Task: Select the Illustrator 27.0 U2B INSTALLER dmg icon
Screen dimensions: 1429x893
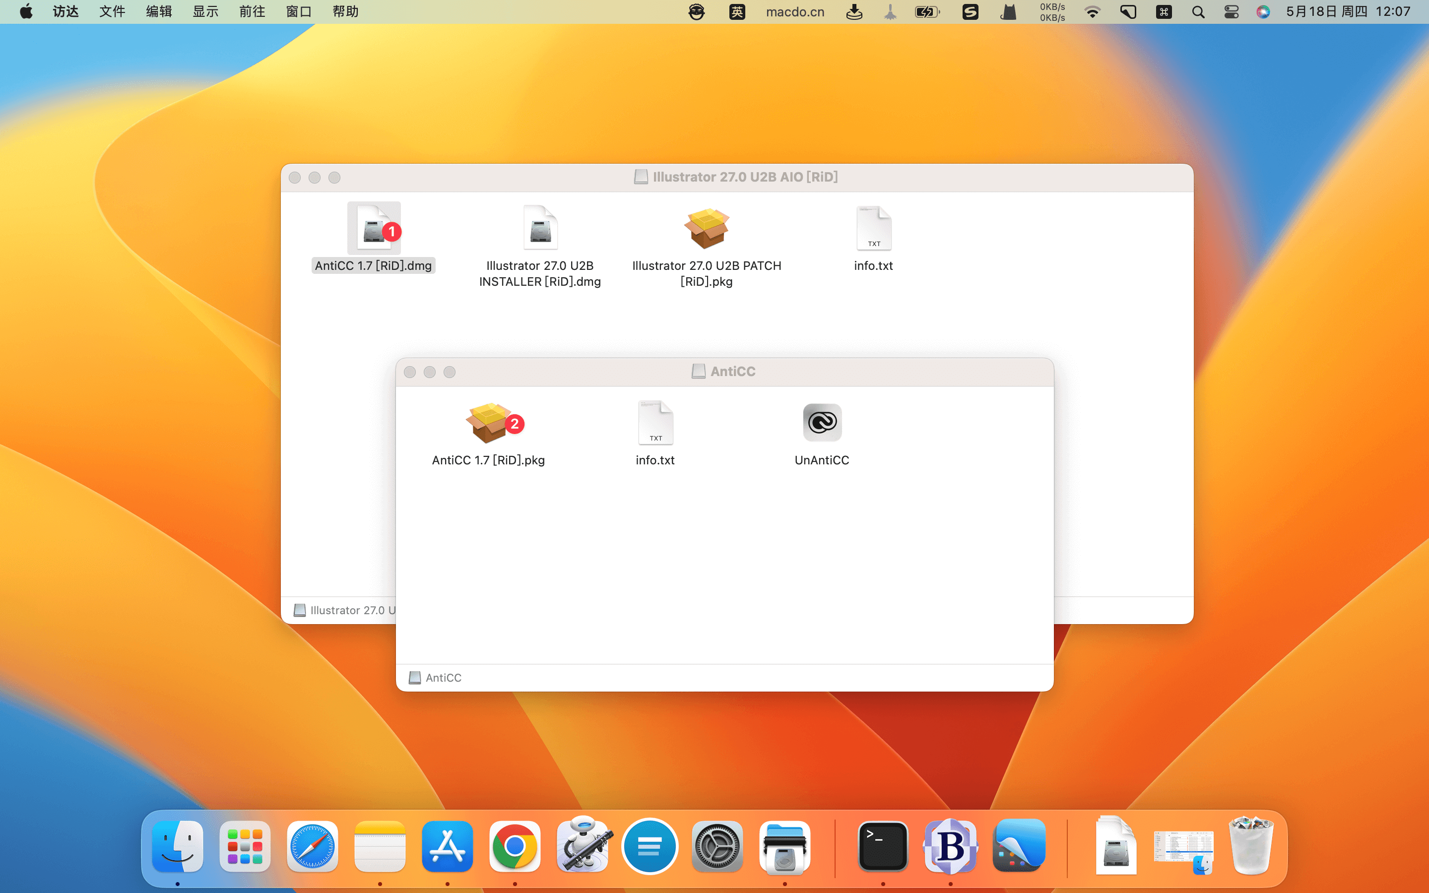Action: 540,229
